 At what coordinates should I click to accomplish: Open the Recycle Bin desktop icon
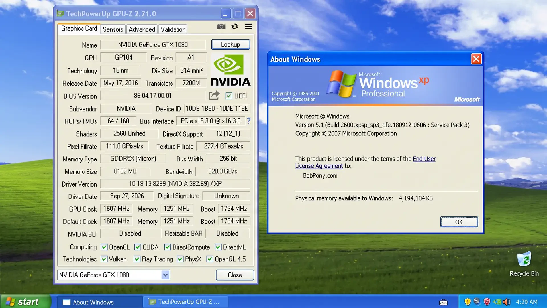tap(524, 264)
